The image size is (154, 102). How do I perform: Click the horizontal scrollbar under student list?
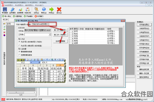point(21,92)
